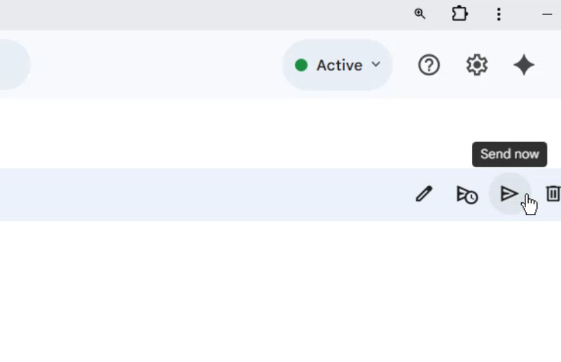Open the Settings gear icon

477,65
